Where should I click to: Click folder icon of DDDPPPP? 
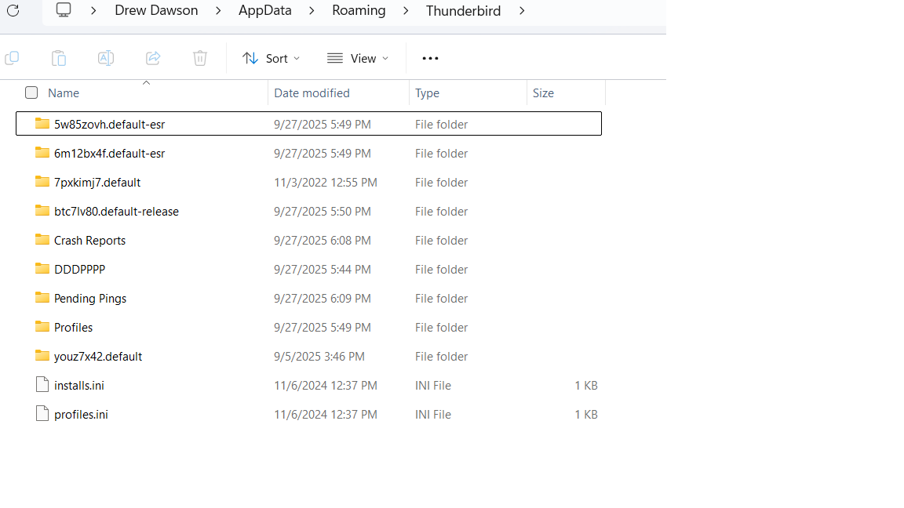[42, 268]
